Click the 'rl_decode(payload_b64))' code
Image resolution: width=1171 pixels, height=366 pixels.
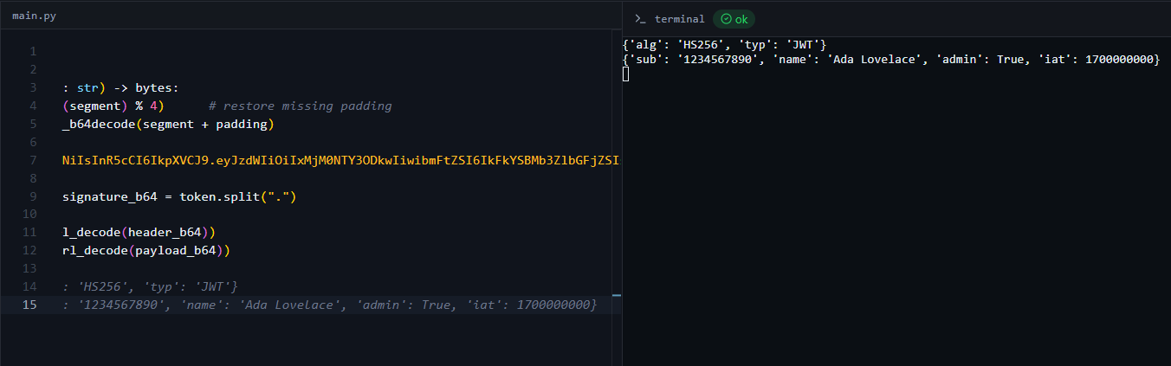(x=146, y=250)
